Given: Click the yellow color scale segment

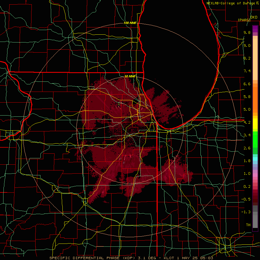Looking at the screenshot, I should click(x=255, y=124).
